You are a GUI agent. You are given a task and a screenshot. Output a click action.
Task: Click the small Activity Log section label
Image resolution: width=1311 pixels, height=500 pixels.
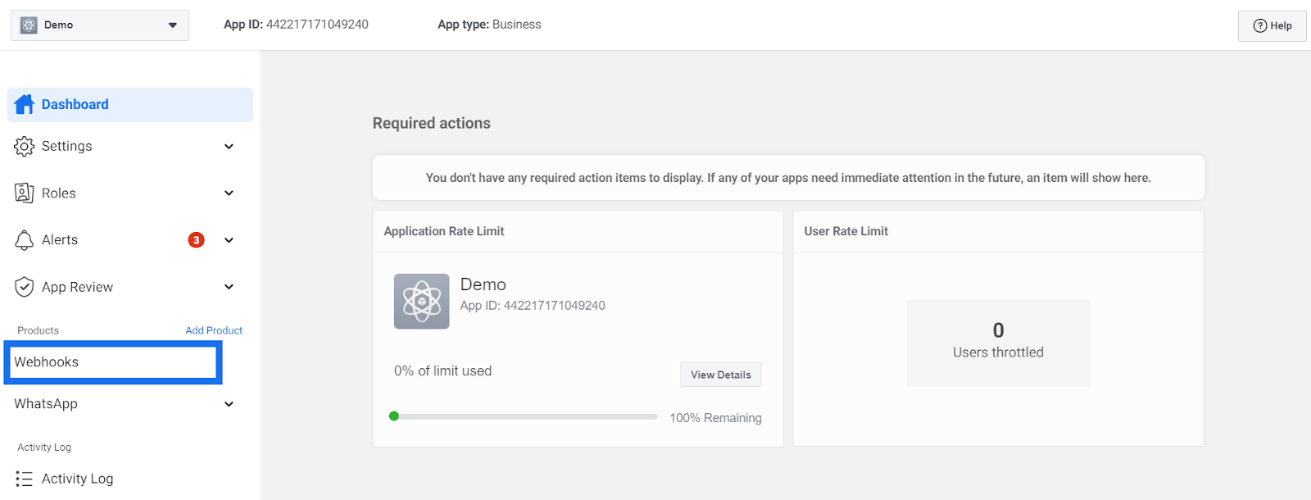tap(44, 448)
